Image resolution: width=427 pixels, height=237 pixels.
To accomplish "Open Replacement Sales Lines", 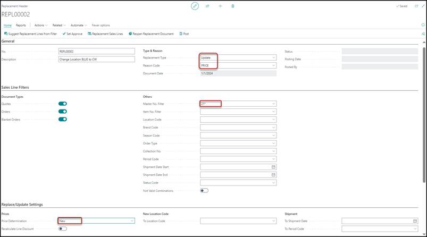I will pos(105,33).
